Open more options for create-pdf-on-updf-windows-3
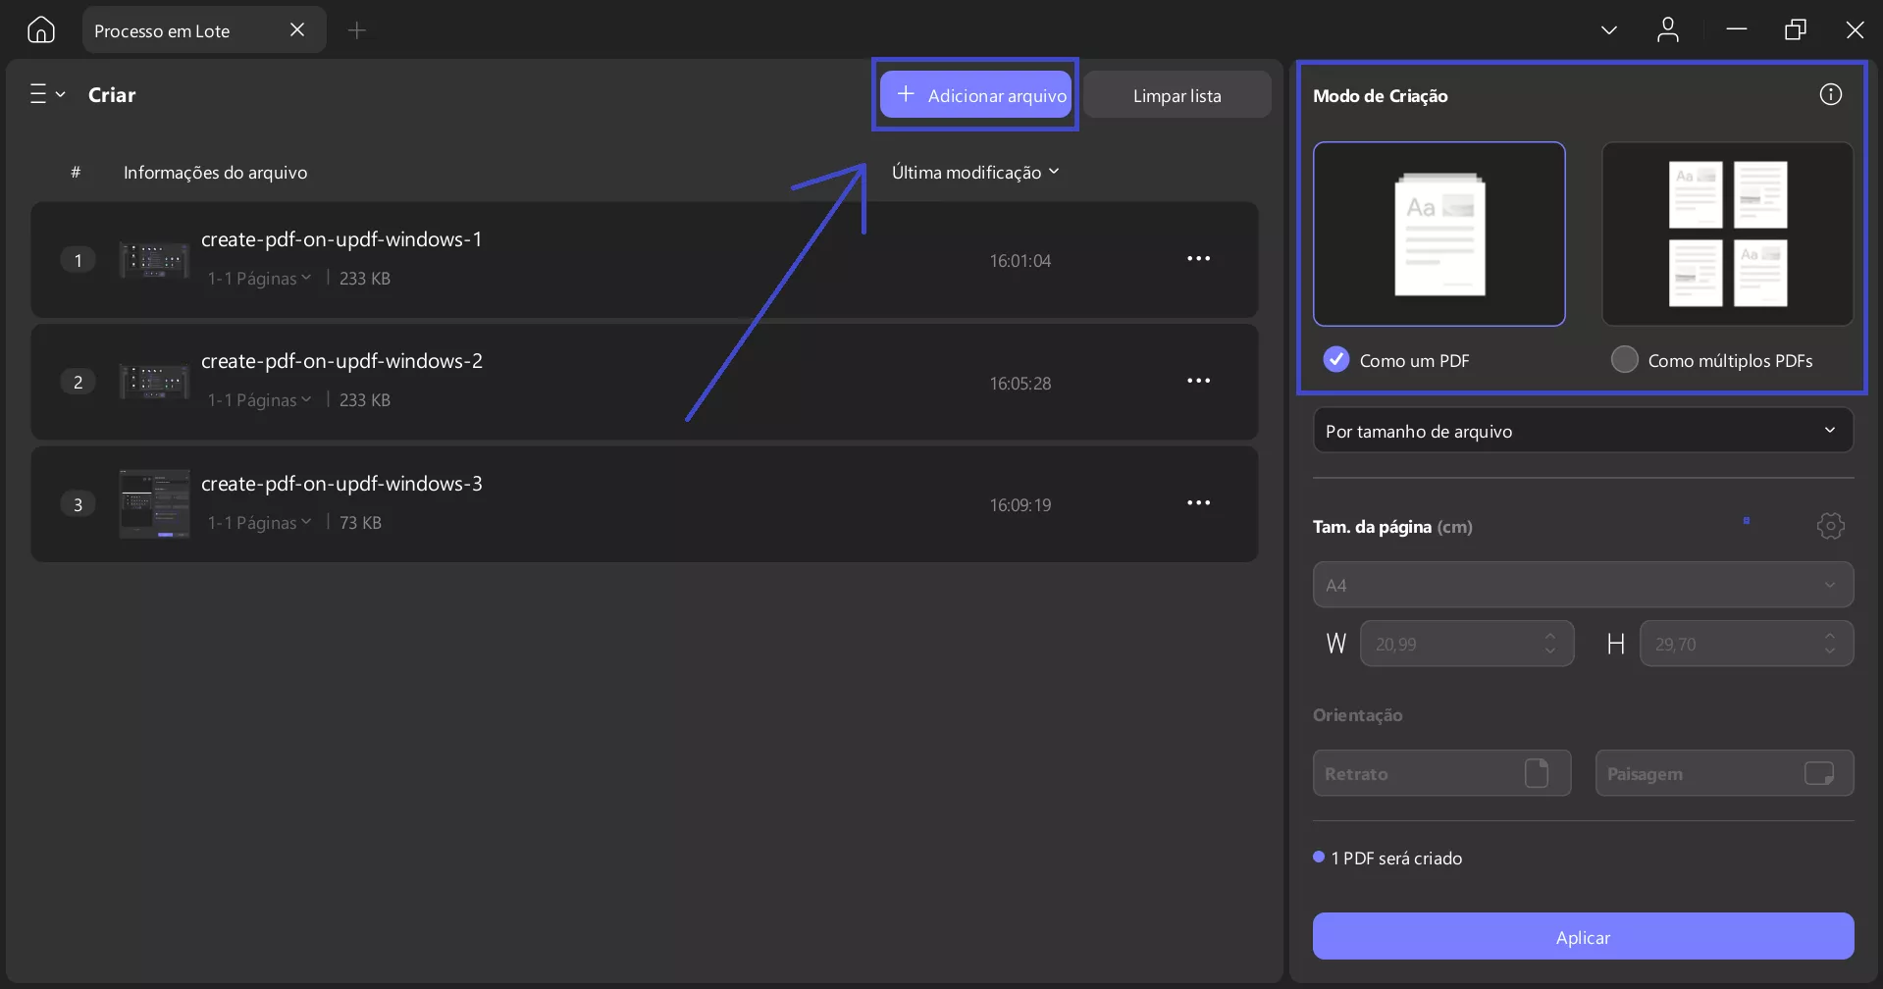 tap(1198, 502)
